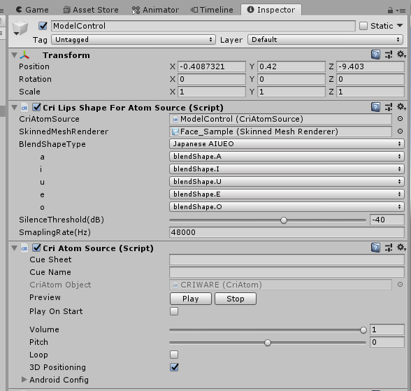Pick object for SkinnedMeshRenderer field
Image resolution: width=411 pixels, height=391 pixels.
[x=400, y=131]
